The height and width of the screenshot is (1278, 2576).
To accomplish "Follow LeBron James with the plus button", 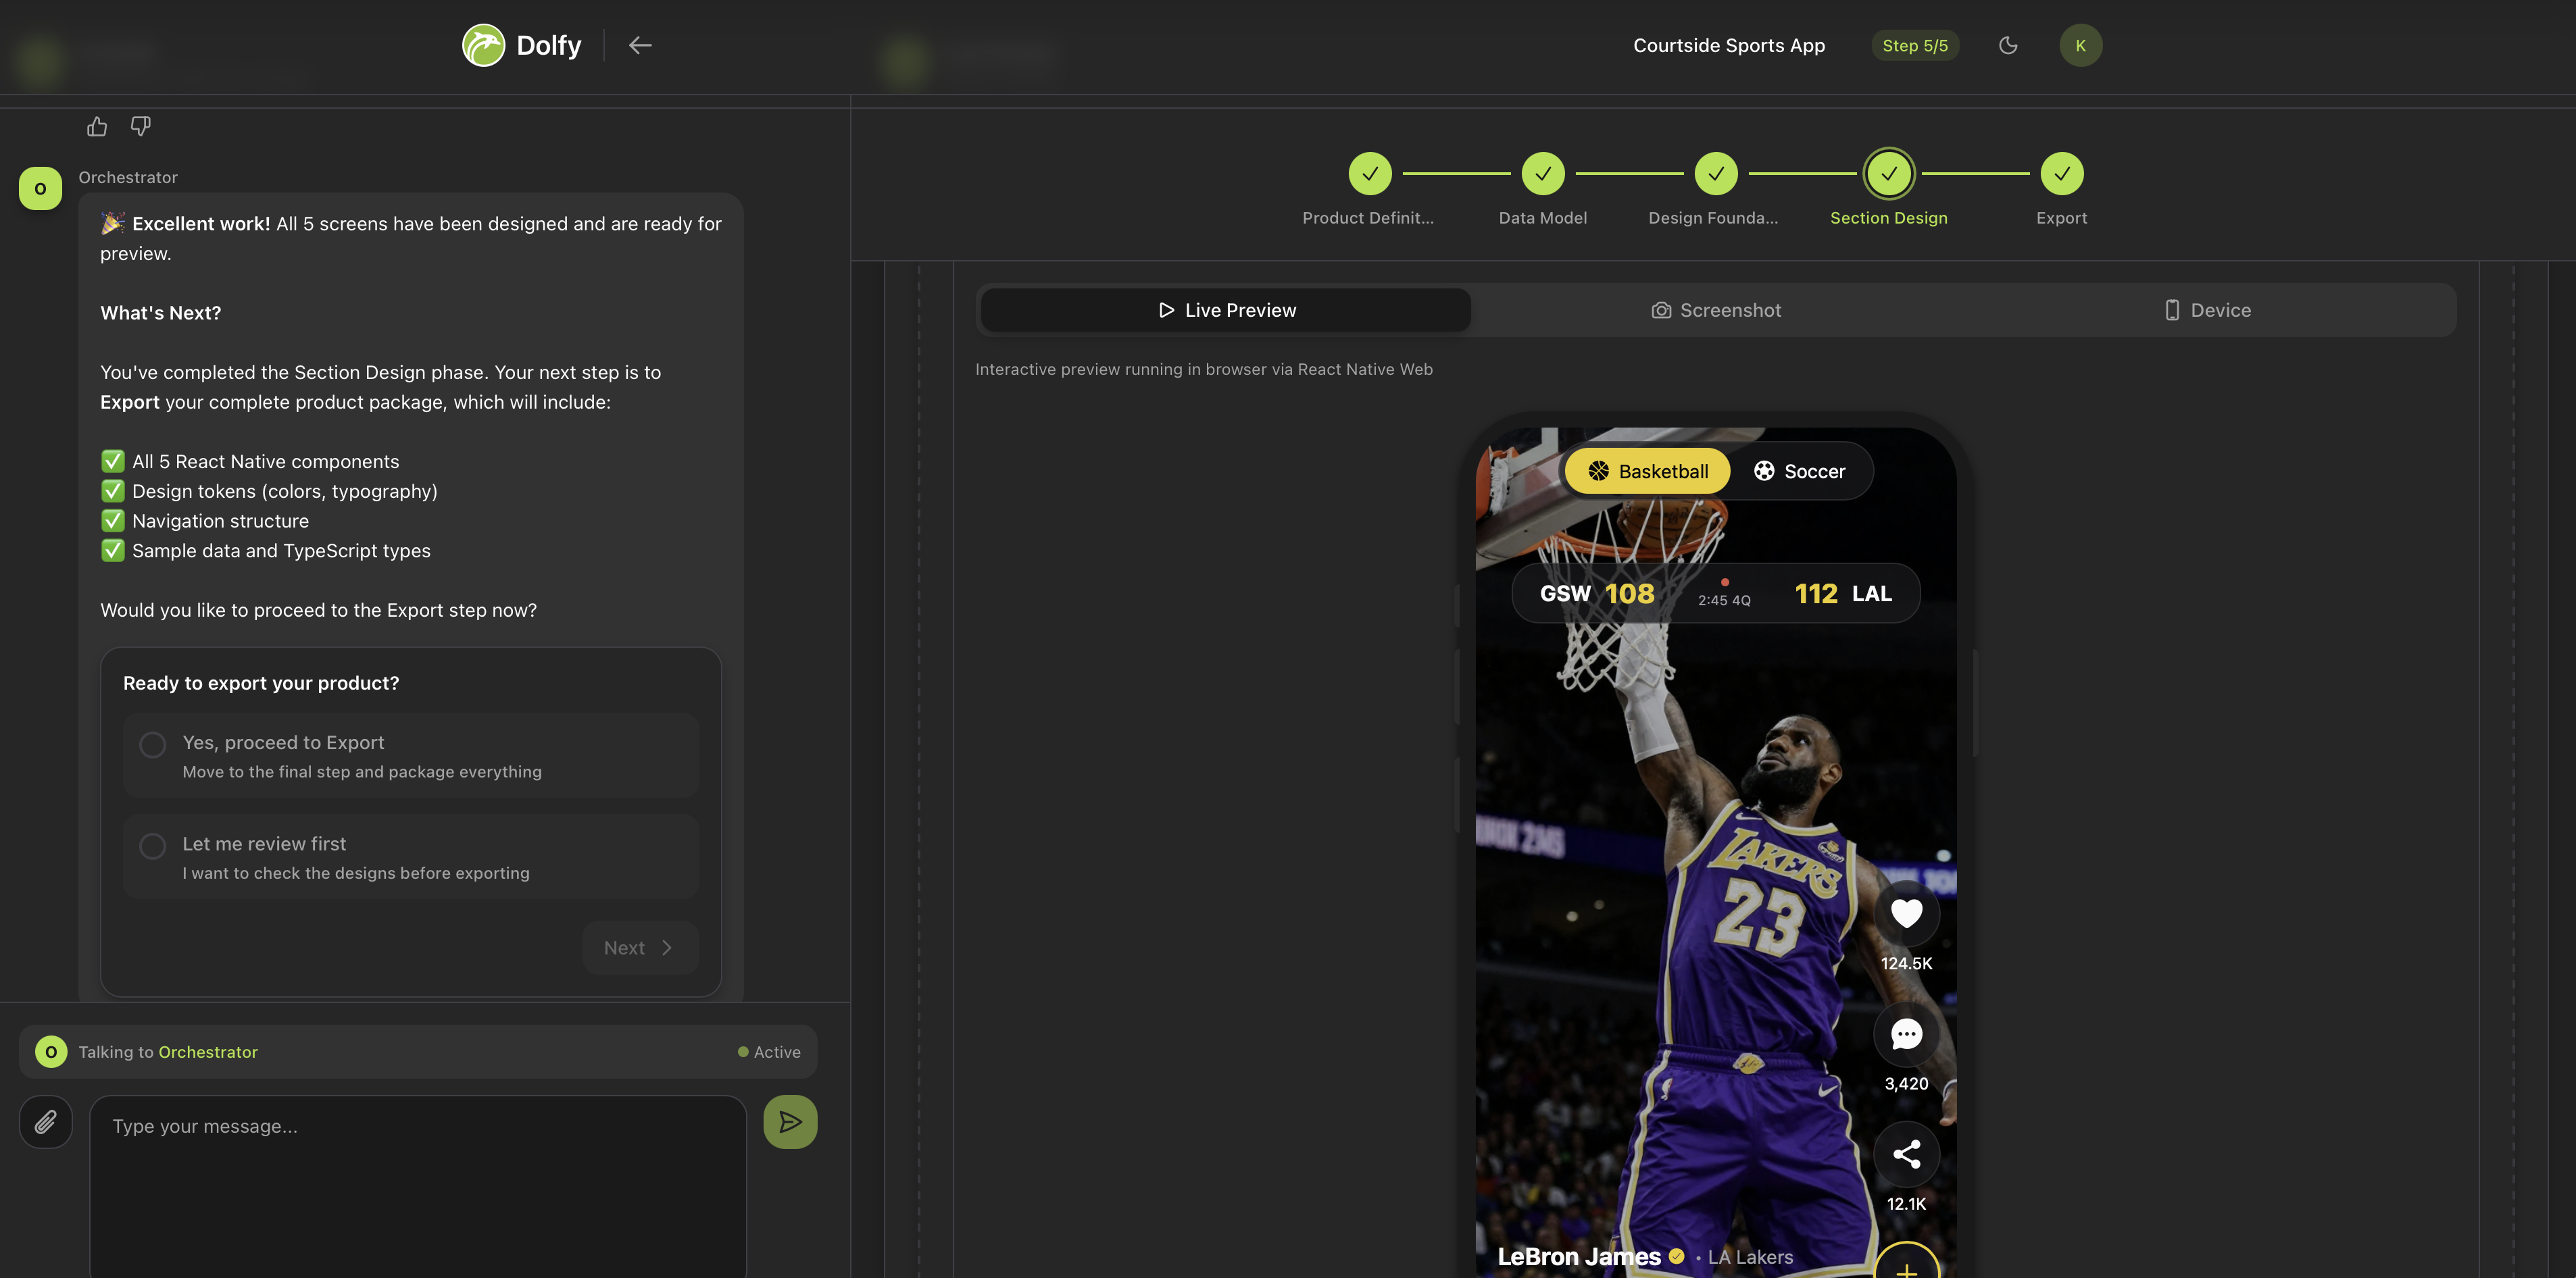I will click(x=1906, y=1269).
